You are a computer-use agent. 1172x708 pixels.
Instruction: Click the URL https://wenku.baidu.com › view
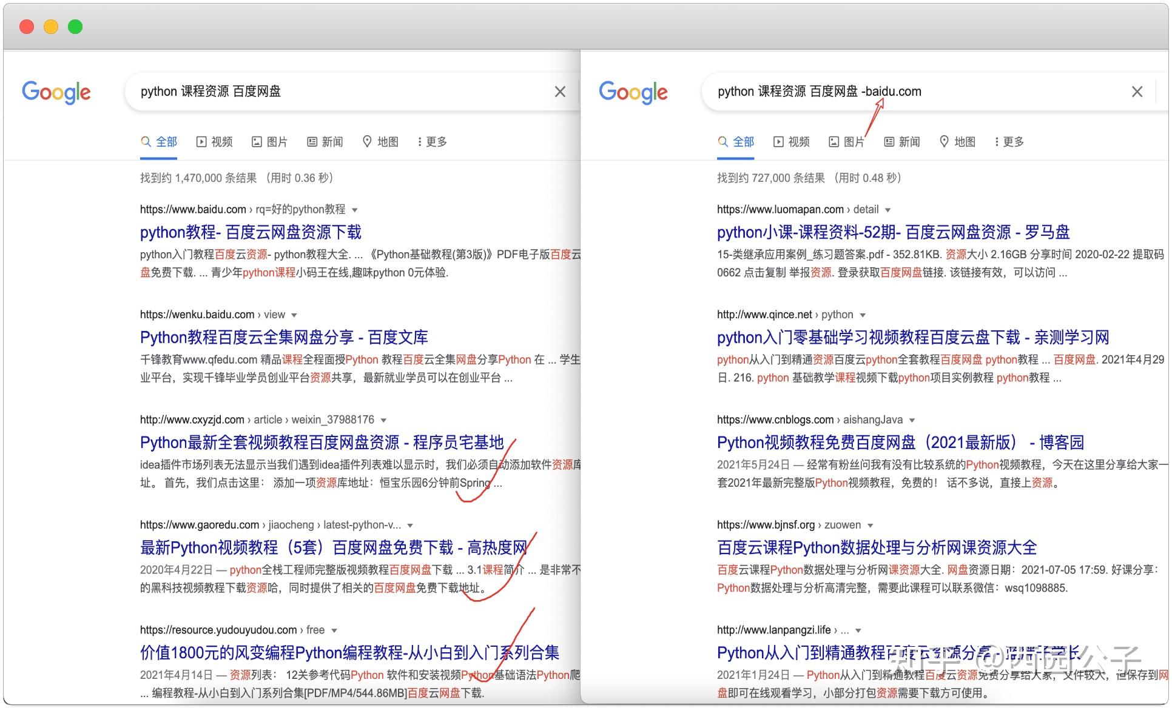point(212,315)
